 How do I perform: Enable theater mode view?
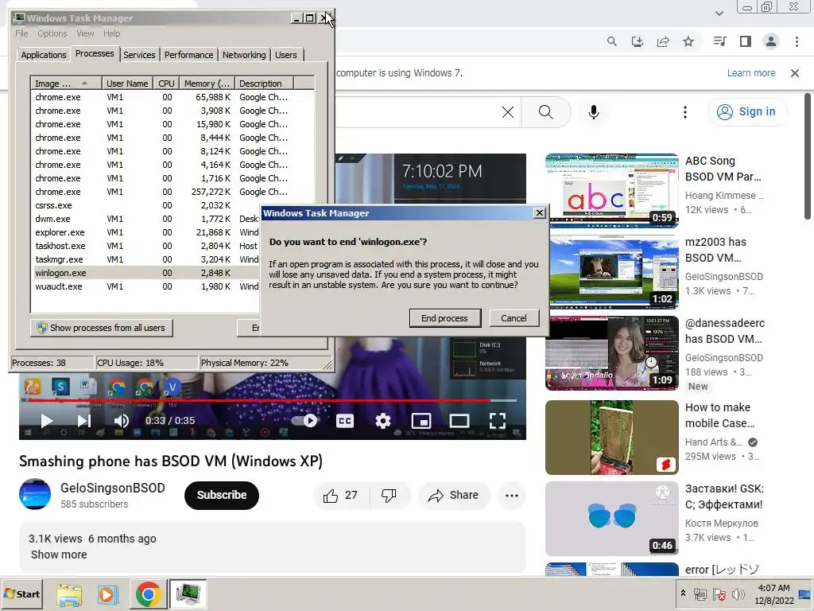click(x=459, y=420)
